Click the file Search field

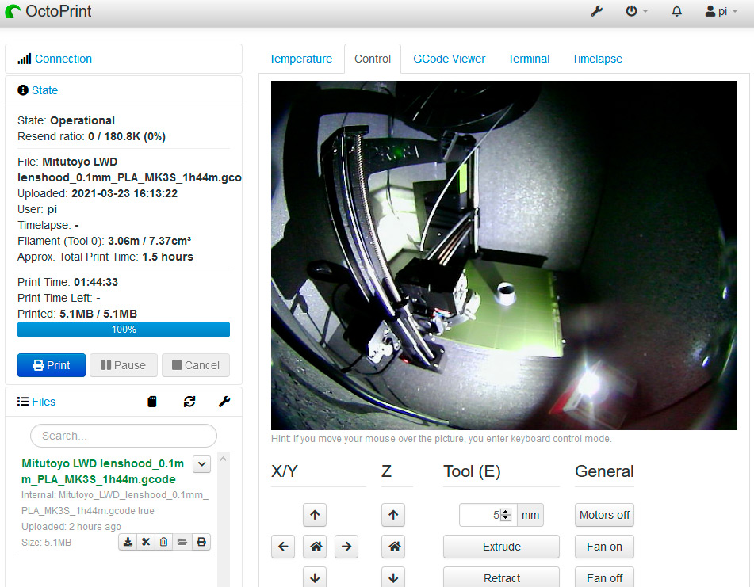coord(124,436)
